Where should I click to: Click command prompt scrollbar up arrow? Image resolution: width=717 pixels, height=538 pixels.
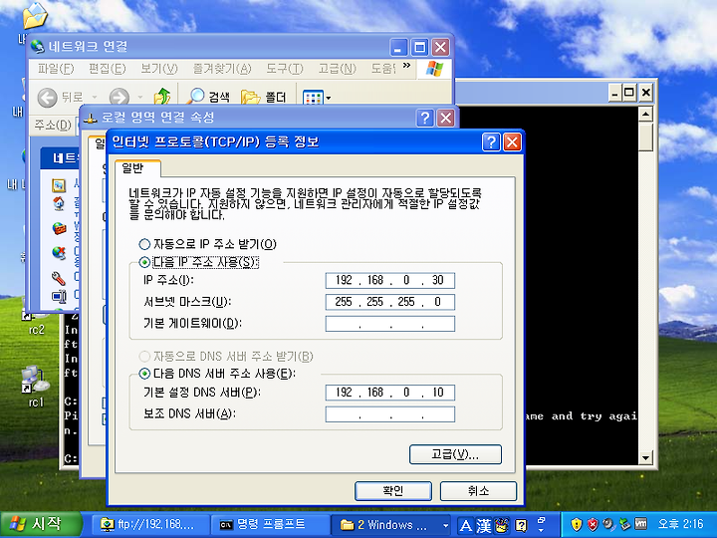pyautogui.click(x=645, y=114)
